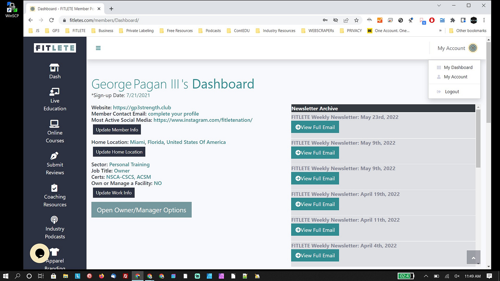Open the chat bubble widget

(x=39, y=253)
